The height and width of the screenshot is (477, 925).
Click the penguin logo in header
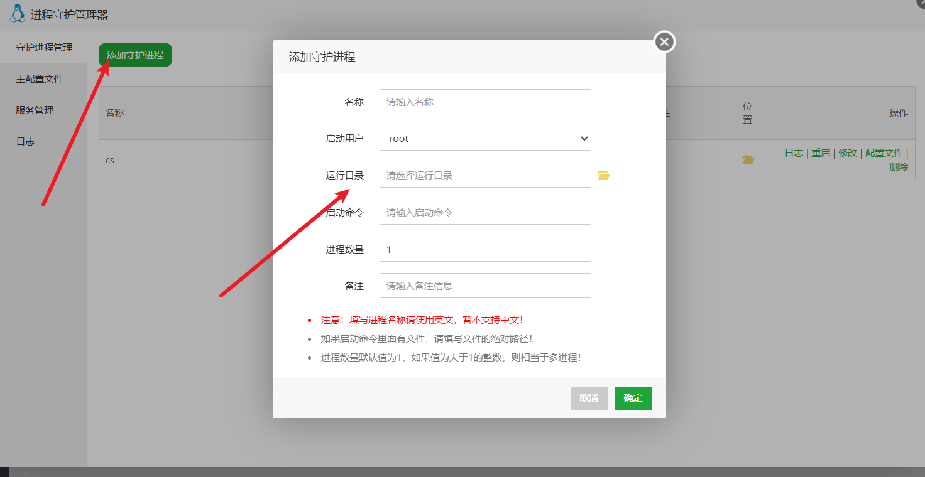(18, 14)
